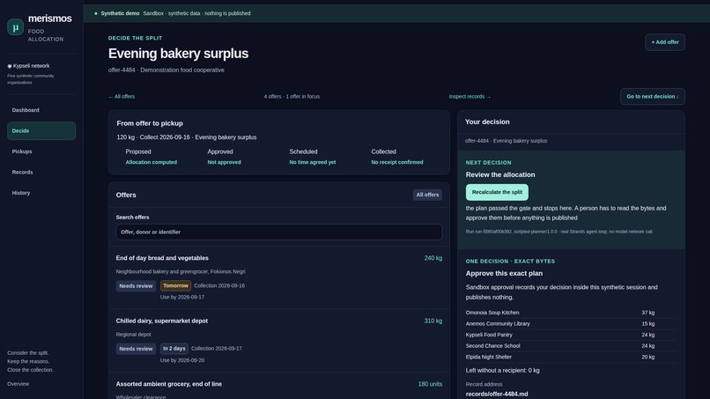The width and height of the screenshot is (710, 399).
Task: Click the All offers filter button
Action: [x=427, y=195]
